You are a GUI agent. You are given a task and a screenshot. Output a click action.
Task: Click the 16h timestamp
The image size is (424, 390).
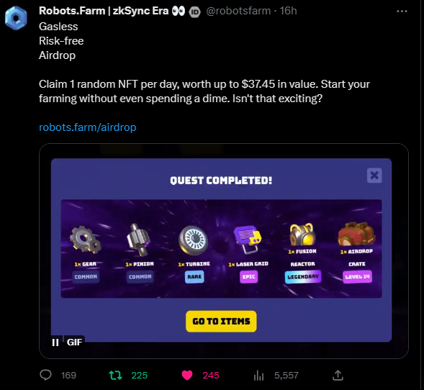tap(288, 11)
